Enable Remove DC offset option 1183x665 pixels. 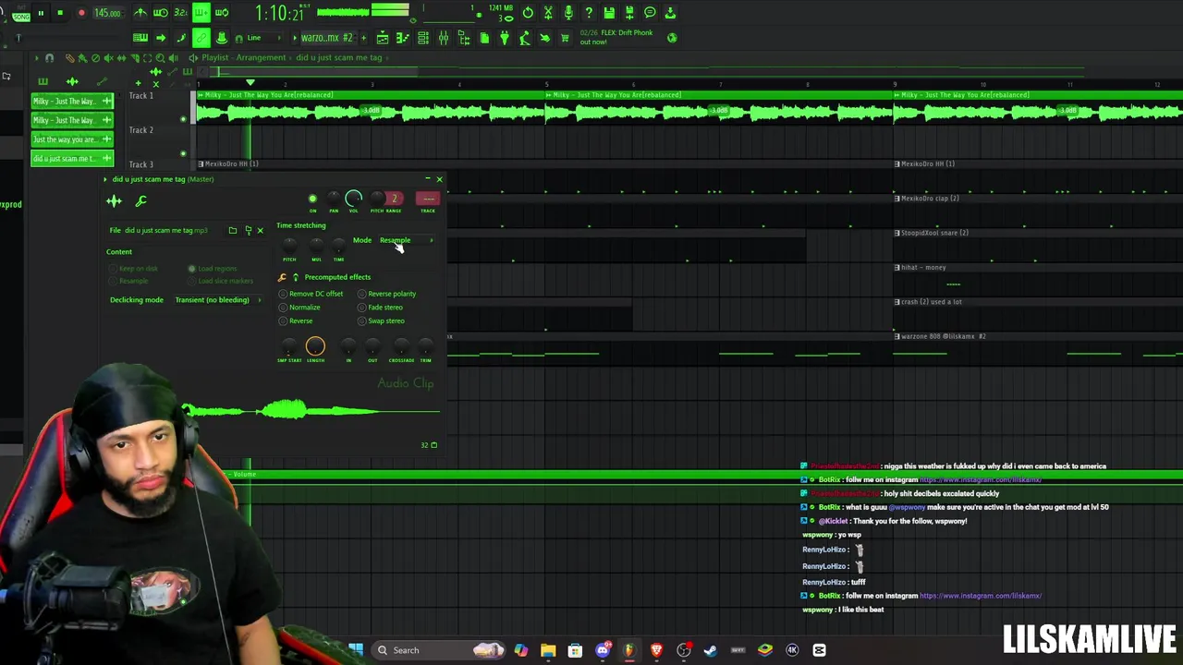(x=311, y=294)
